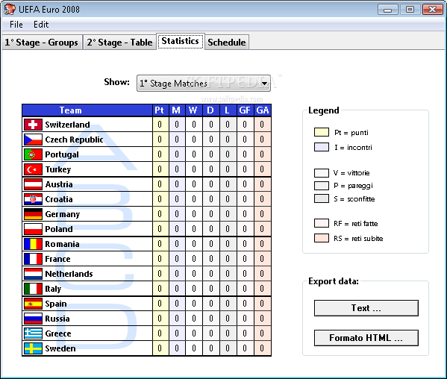The height and width of the screenshot is (379, 447).
Task: Open the Schedule tab
Action: click(x=227, y=43)
